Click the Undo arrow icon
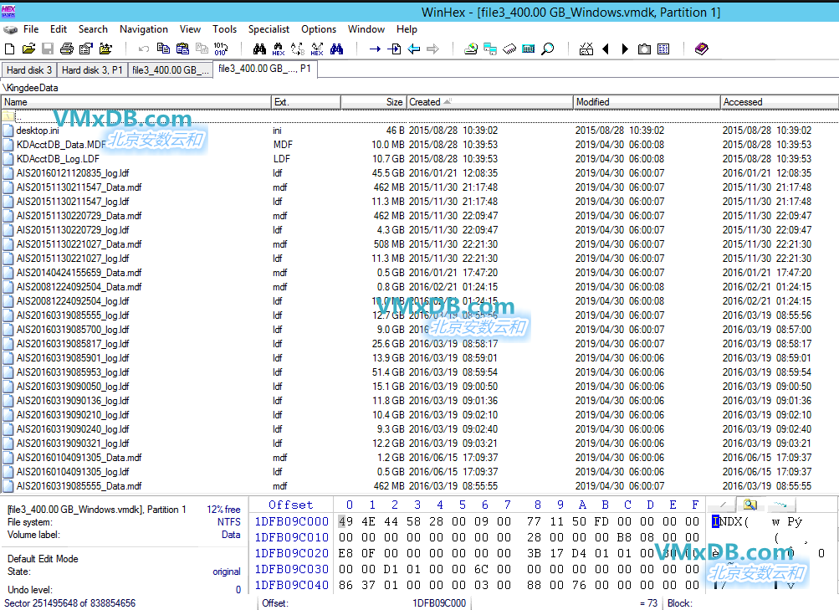The image size is (839, 610). tap(143, 49)
